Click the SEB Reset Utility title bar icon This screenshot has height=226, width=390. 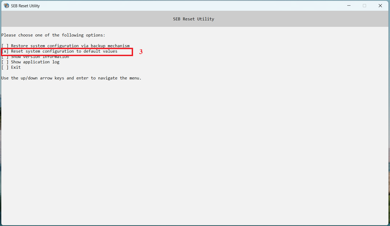point(6,6)
